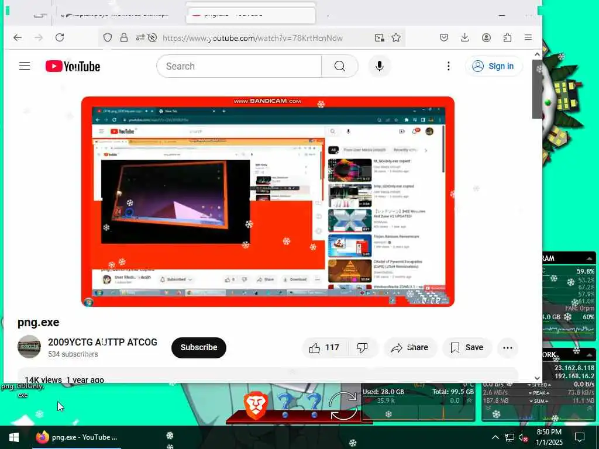
Task: Show hidden system tray icons chevron
Action: click(495, 437)
